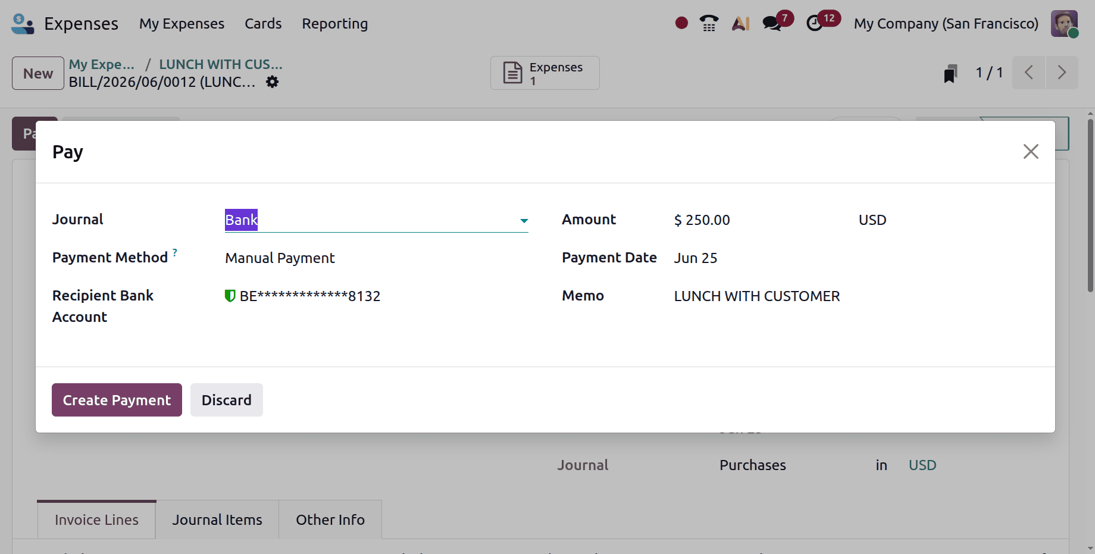Click the Memo field LUNCH WITH CUSTOMER
The image size is (1095, 554).
pyautogui.click(x=757, y=296)
